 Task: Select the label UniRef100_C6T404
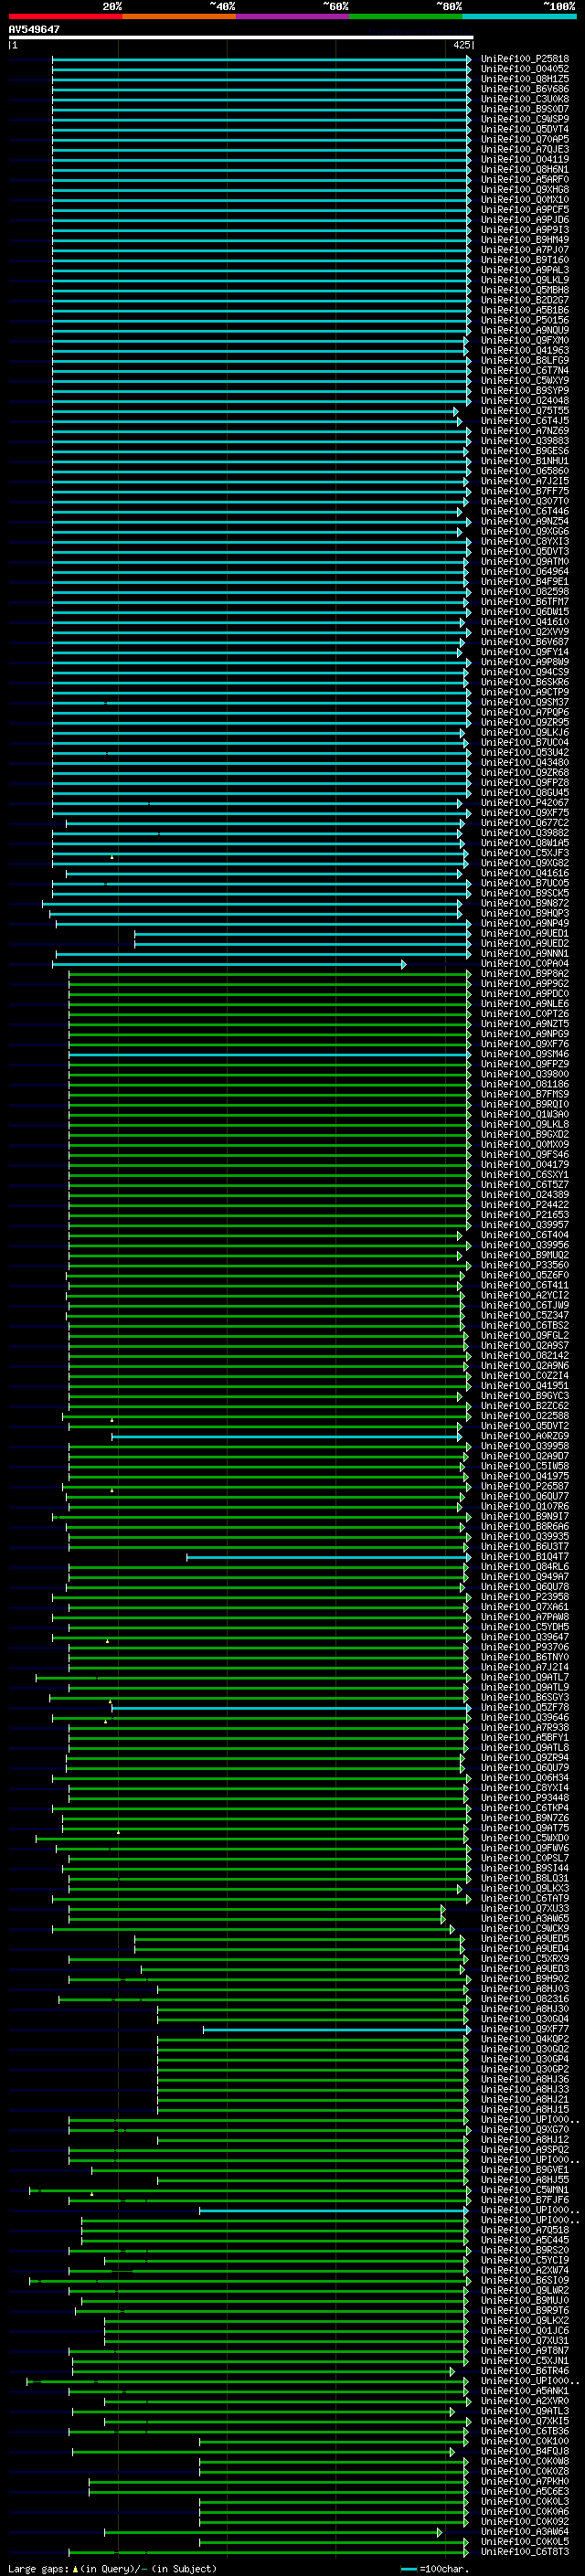tap(525, 1235)
